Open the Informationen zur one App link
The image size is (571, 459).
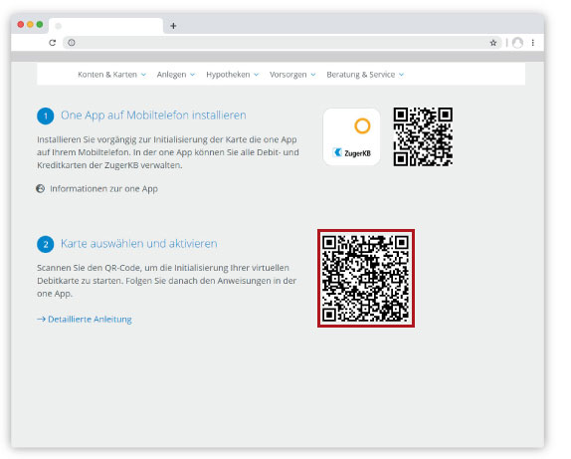pyautogui.click(x=103, y=189)
